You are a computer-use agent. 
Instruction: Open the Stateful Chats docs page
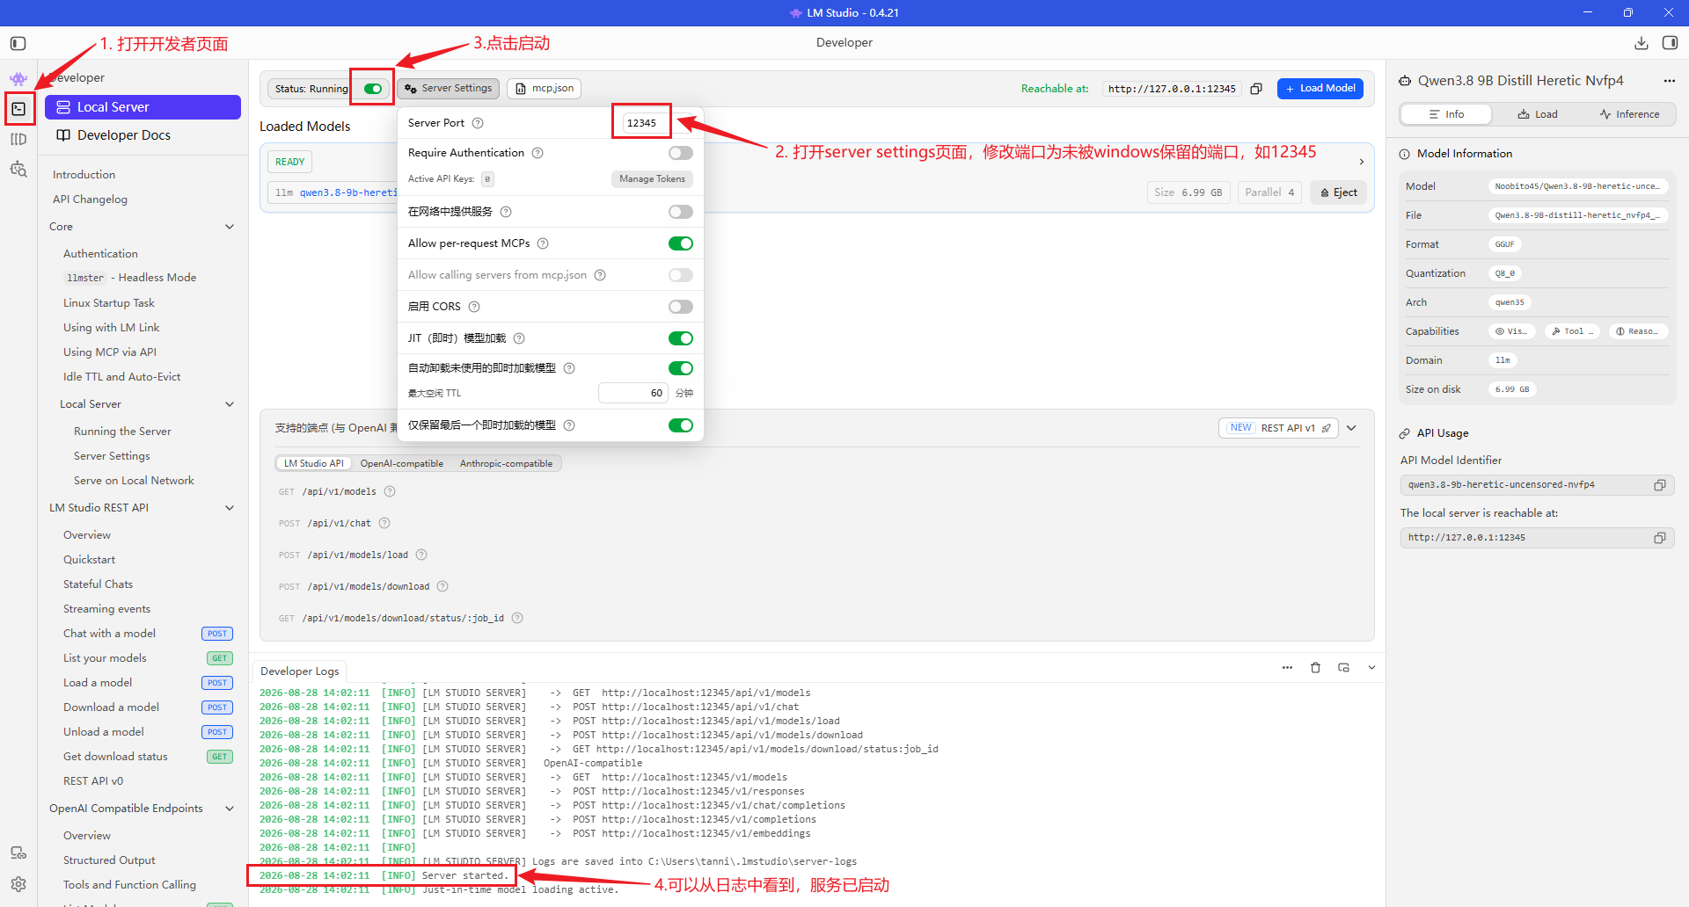point(98,584)
